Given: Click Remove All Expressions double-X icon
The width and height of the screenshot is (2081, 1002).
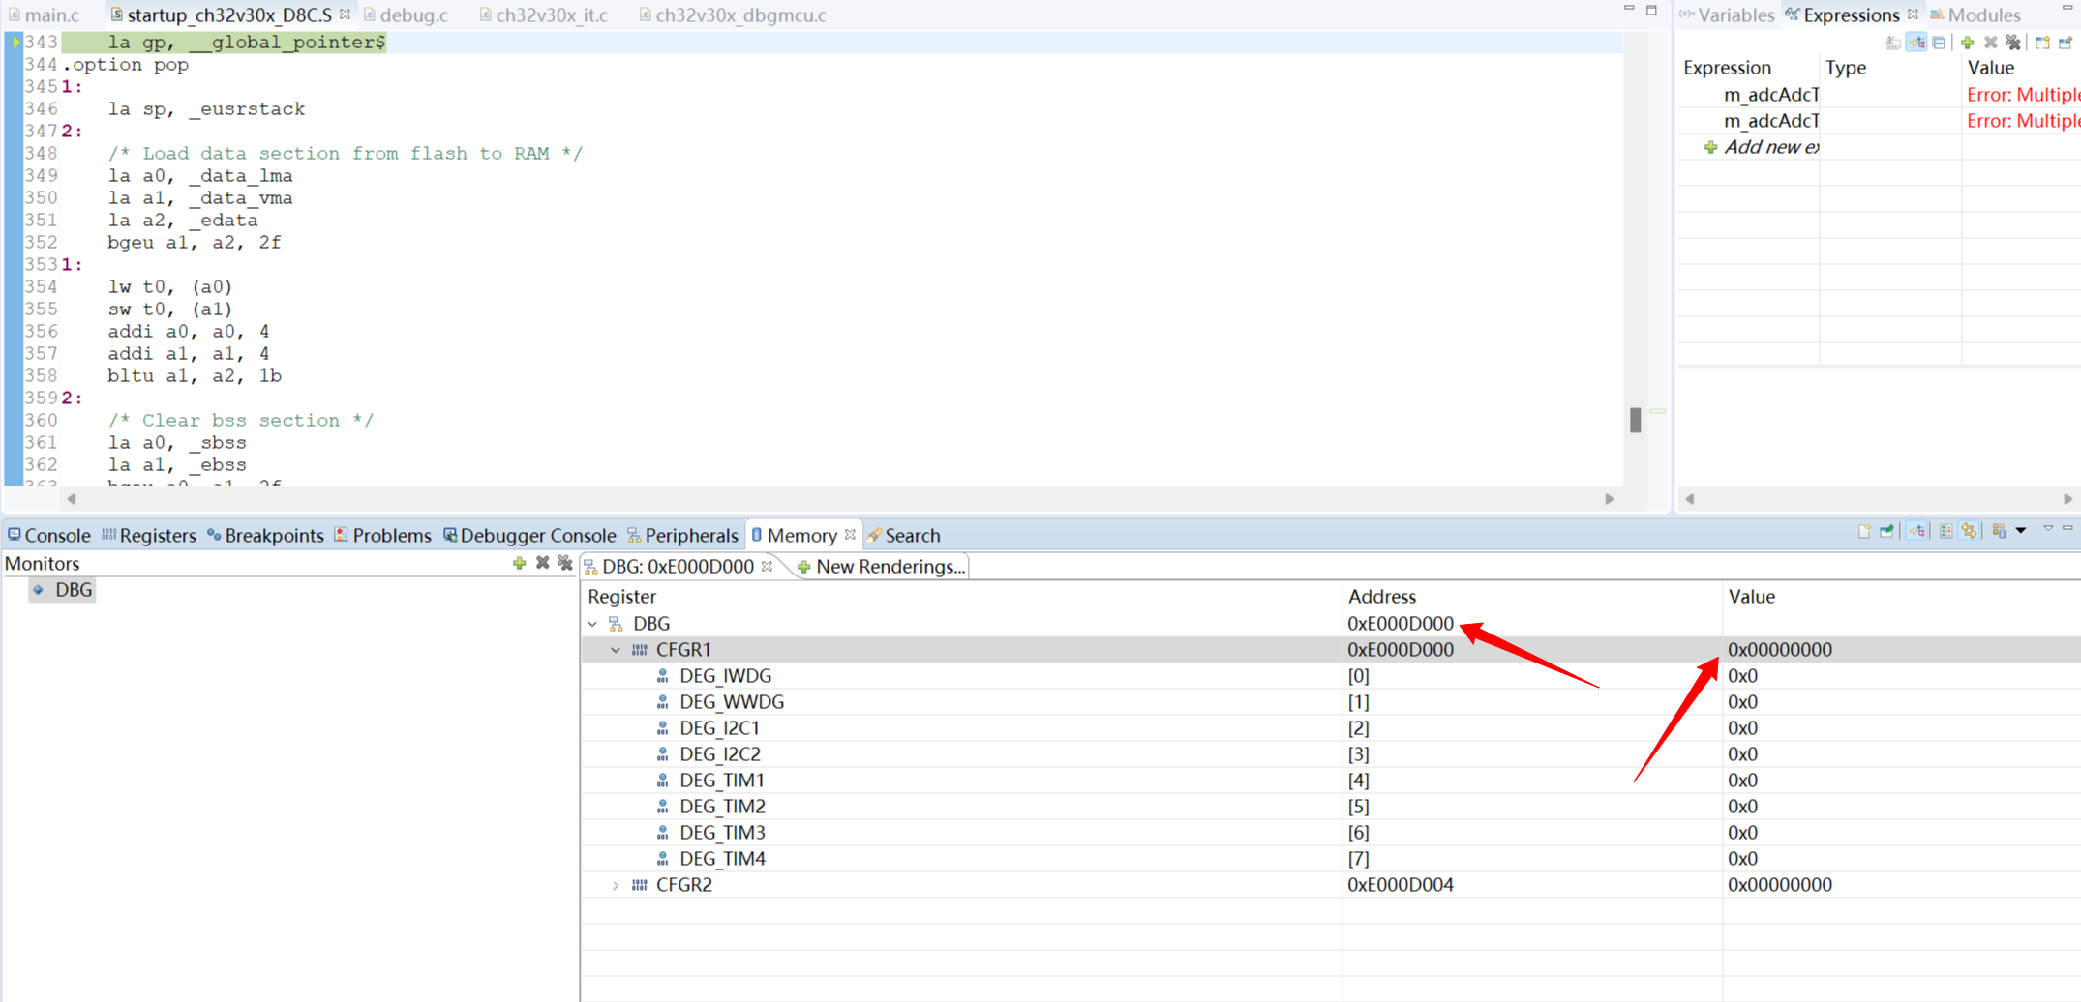Looking at the screenshot, I should click(x=2013, y=43).
